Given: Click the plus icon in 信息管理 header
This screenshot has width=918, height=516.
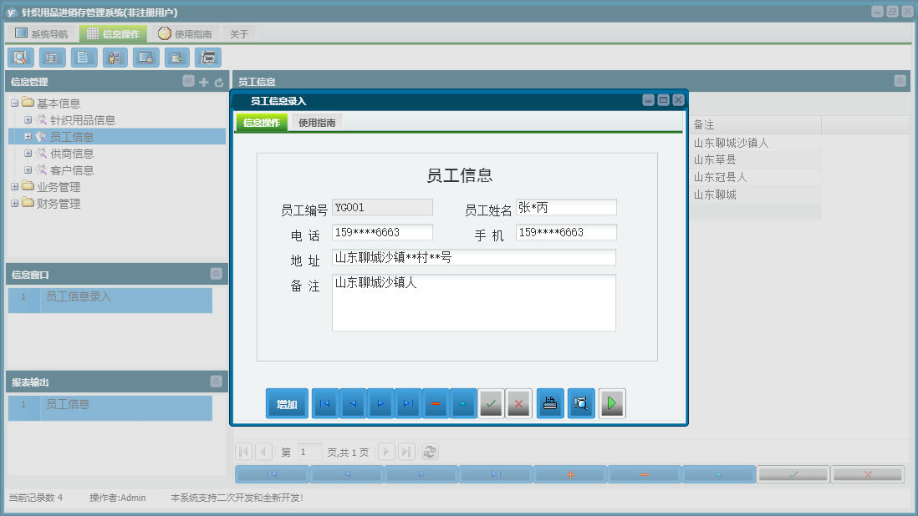Looking at the screenshot, I should 204,82.
